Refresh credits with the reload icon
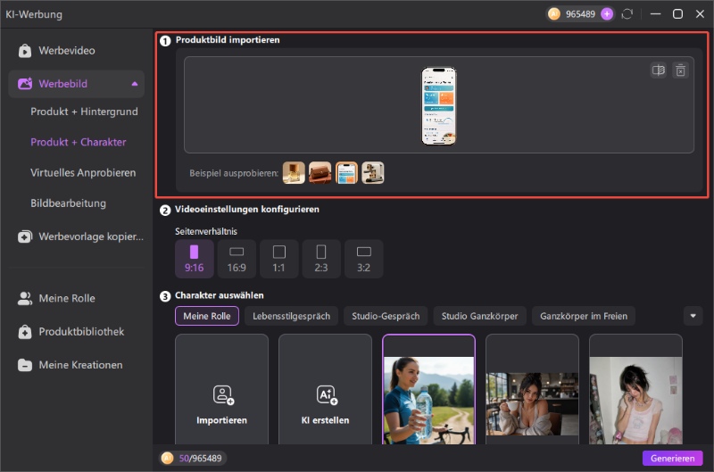Viewport: 714px width, 472px height. (627, 14)
